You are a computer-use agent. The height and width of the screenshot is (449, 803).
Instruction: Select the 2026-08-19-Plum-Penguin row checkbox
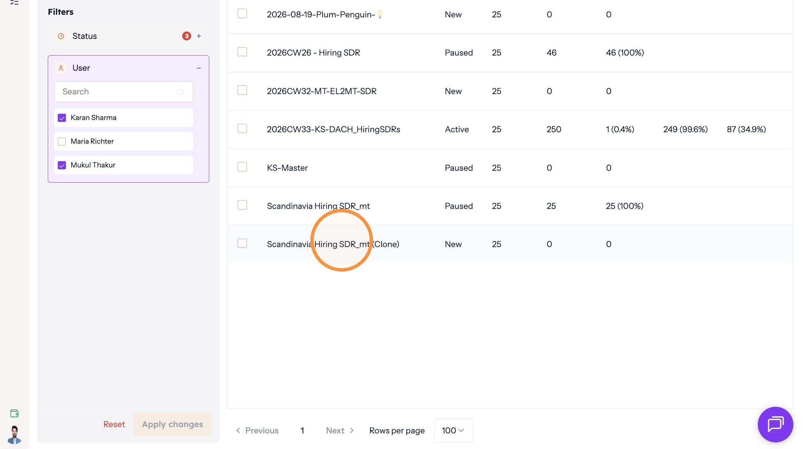(x=242, y=13)
